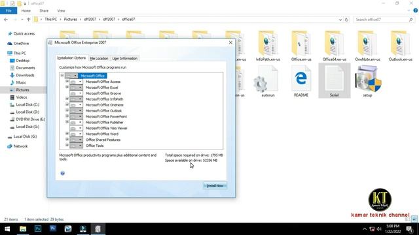Select Pictures in navigation pane
Screen dimensions: 419x235
pyautogui.click(x=22, y=90)
